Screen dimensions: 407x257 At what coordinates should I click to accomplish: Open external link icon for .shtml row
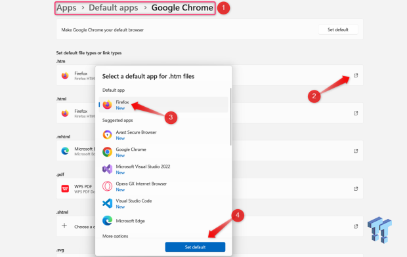point(356,226)
